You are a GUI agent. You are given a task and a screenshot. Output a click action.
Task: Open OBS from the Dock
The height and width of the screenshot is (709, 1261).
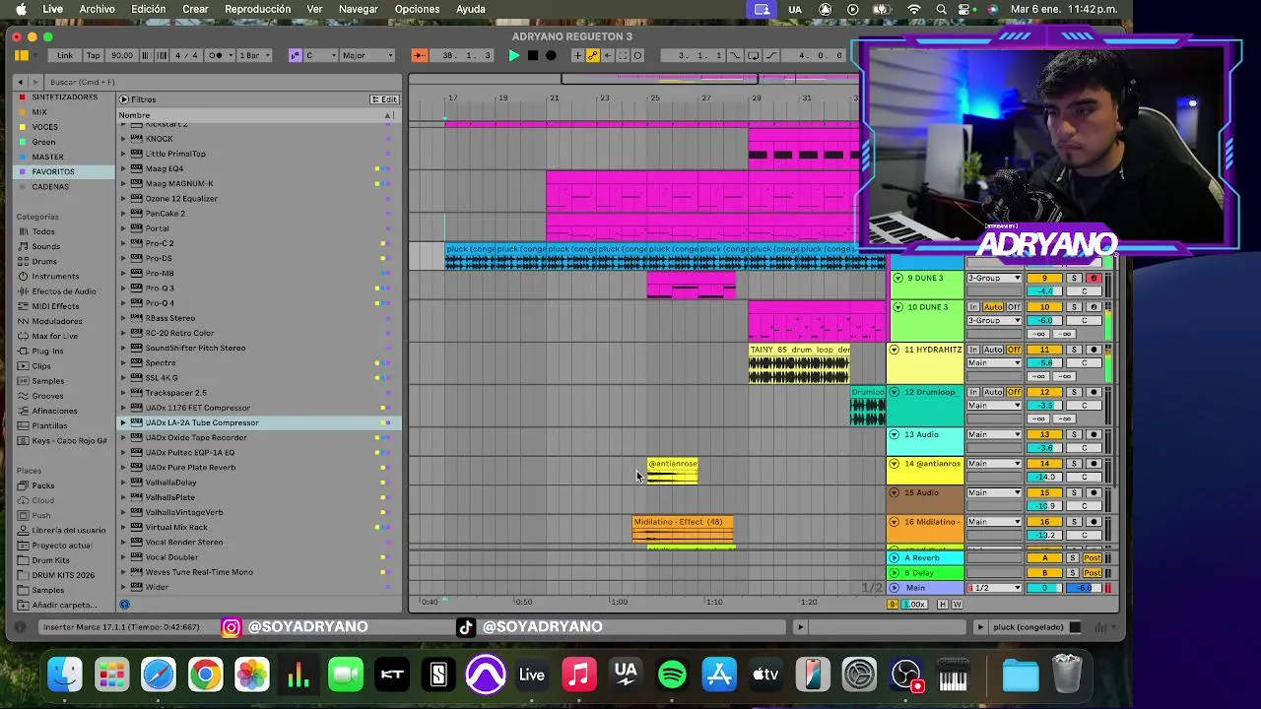(x=906, y=675)
